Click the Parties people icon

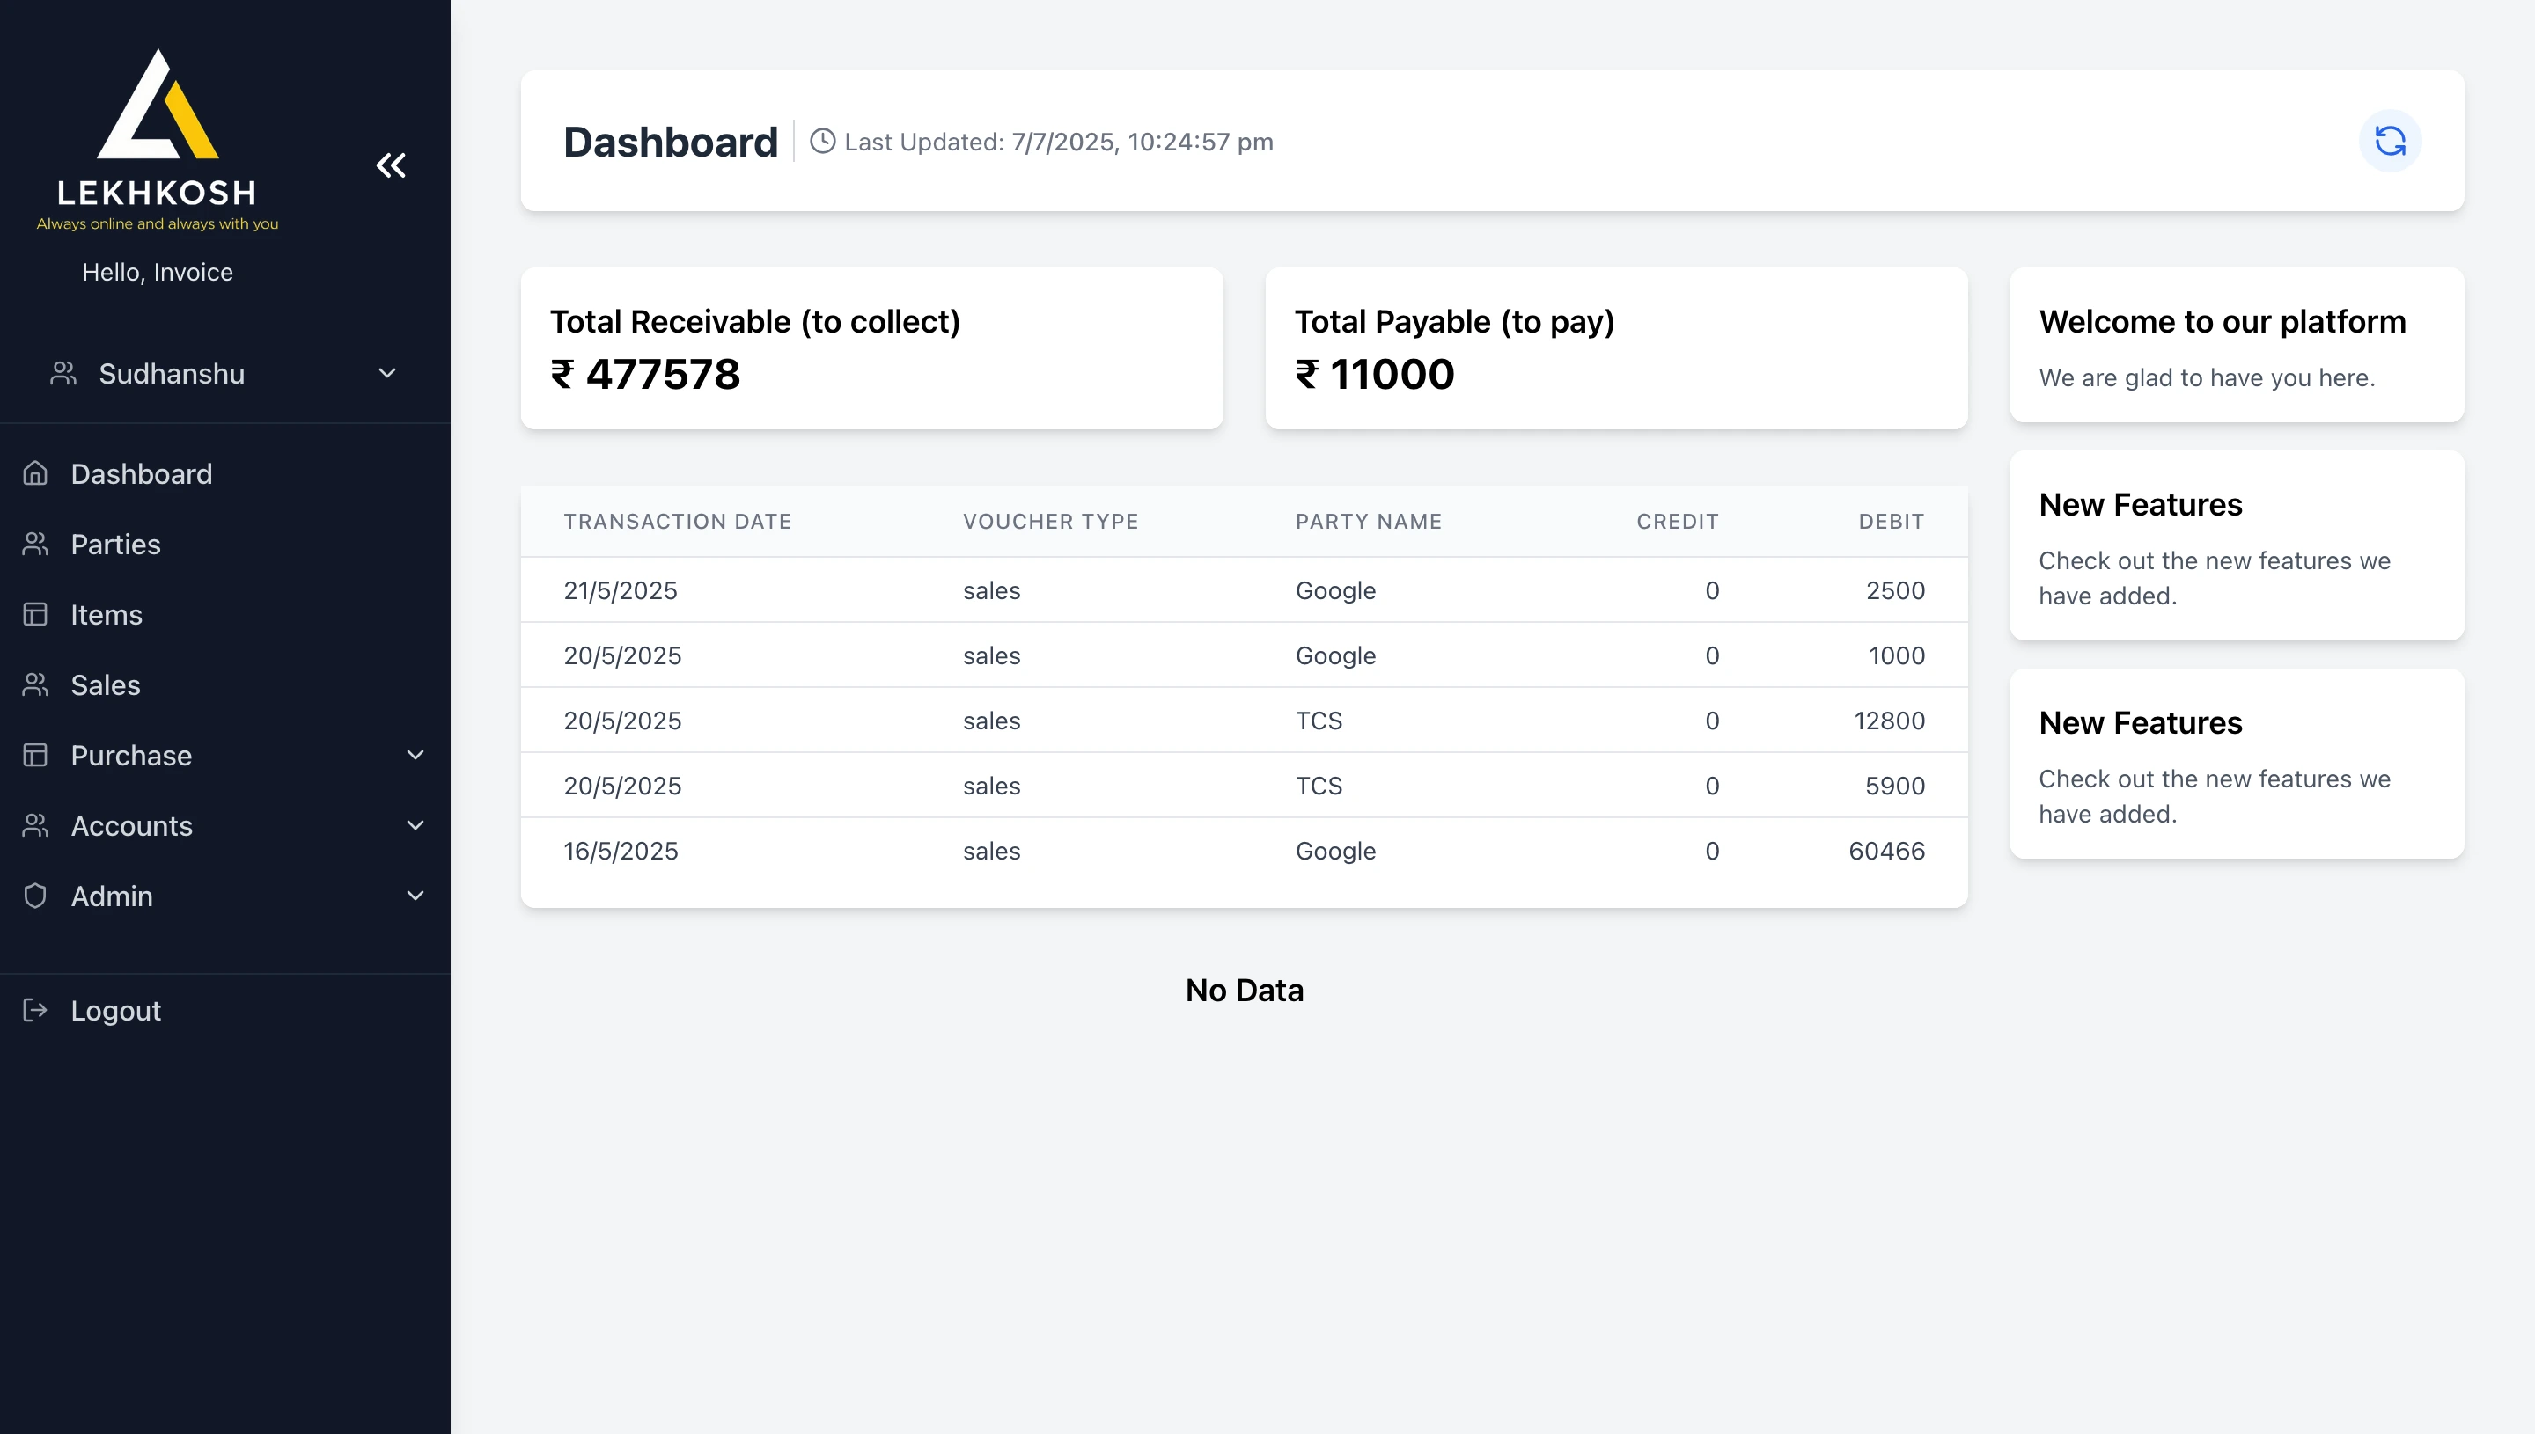(x=35, y=544)
